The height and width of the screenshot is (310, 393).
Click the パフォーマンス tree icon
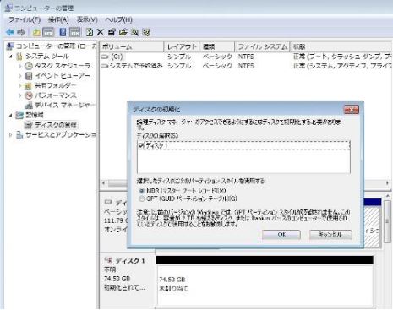click(x=29, y=95)
